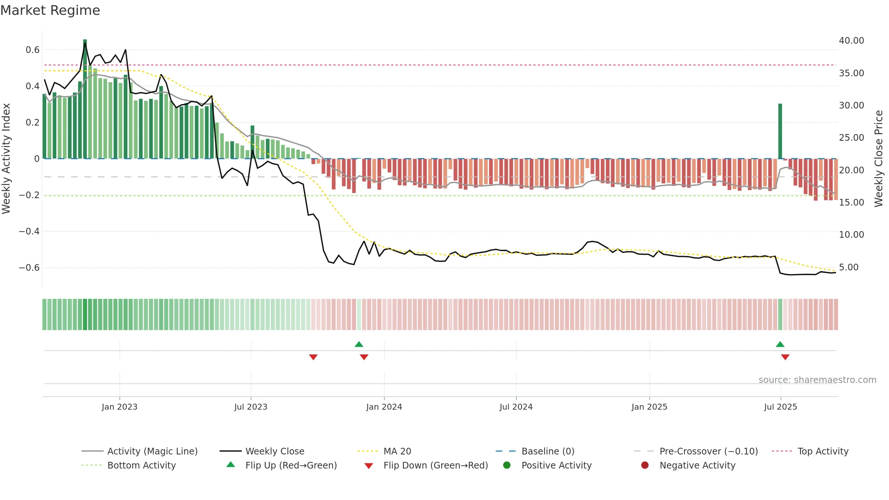Toggle the Bottom Activity legend entry
The image size is (889, 500).
click(x=129, y=465)
